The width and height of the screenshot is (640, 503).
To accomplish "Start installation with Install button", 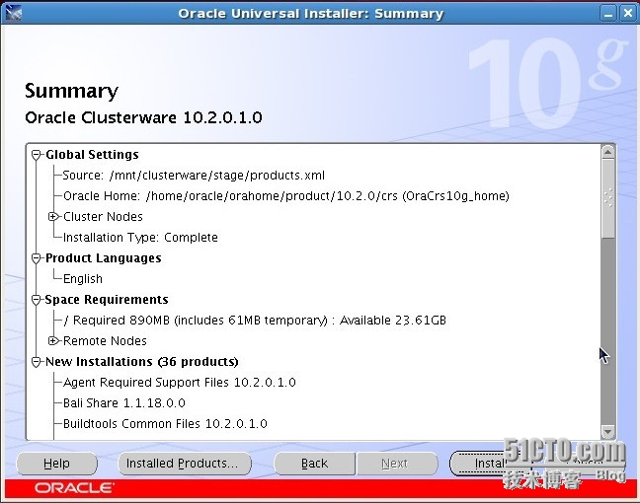I will (x=490, y=464).
